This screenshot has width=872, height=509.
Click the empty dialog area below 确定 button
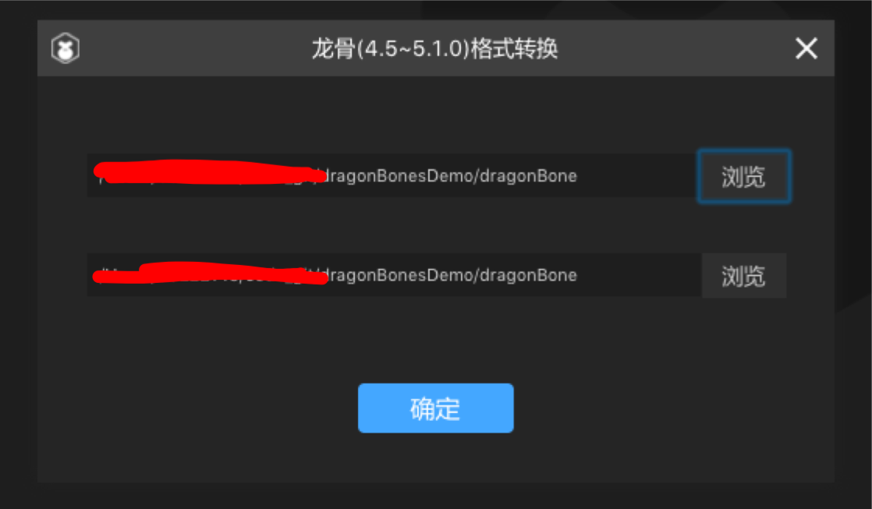[x=435, y=457]
